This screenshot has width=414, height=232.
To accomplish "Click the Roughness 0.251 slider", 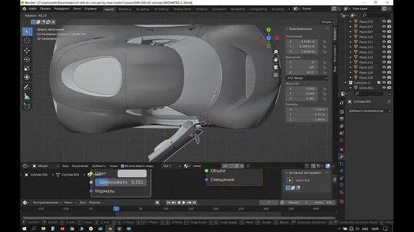I will point(121,182).
